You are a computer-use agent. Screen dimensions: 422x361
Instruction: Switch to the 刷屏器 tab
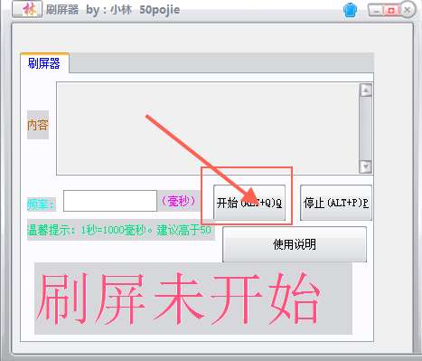44,63
